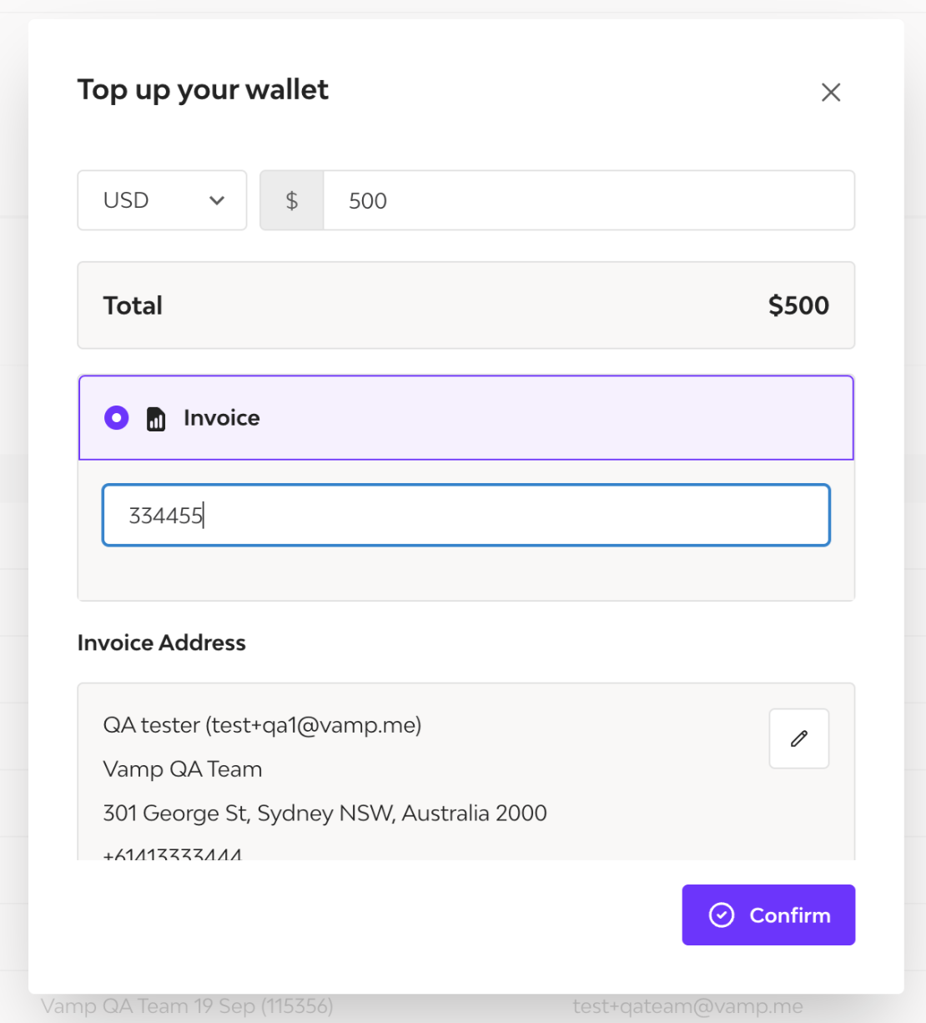This screenshot has width=926, height=1023.
Task: Click the test+qateam@vamp.me text behind dialog
Action: (x=687, y=1006)
